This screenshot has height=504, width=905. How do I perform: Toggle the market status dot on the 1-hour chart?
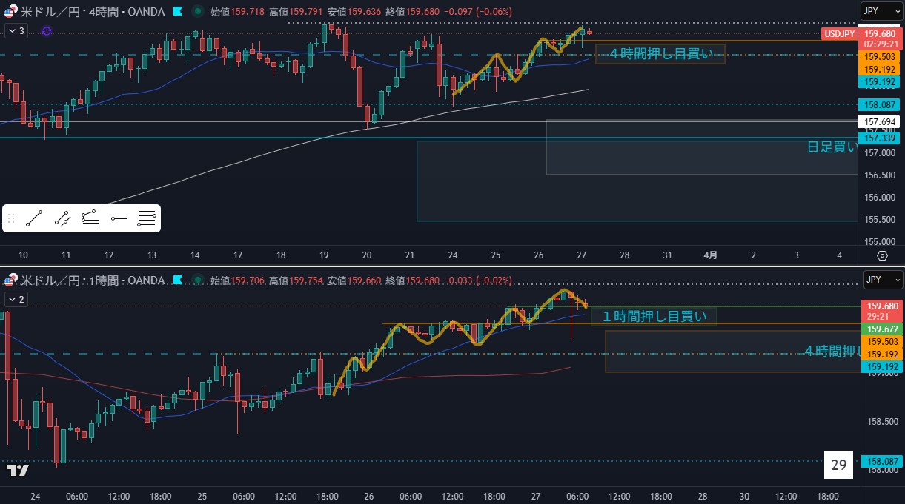point(196,280)
